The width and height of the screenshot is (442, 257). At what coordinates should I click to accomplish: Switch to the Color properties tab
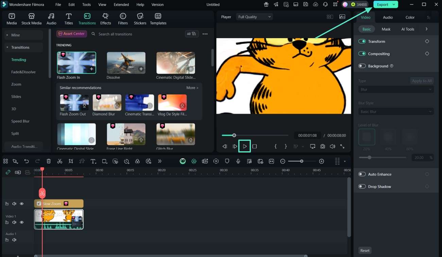(410, 17)
